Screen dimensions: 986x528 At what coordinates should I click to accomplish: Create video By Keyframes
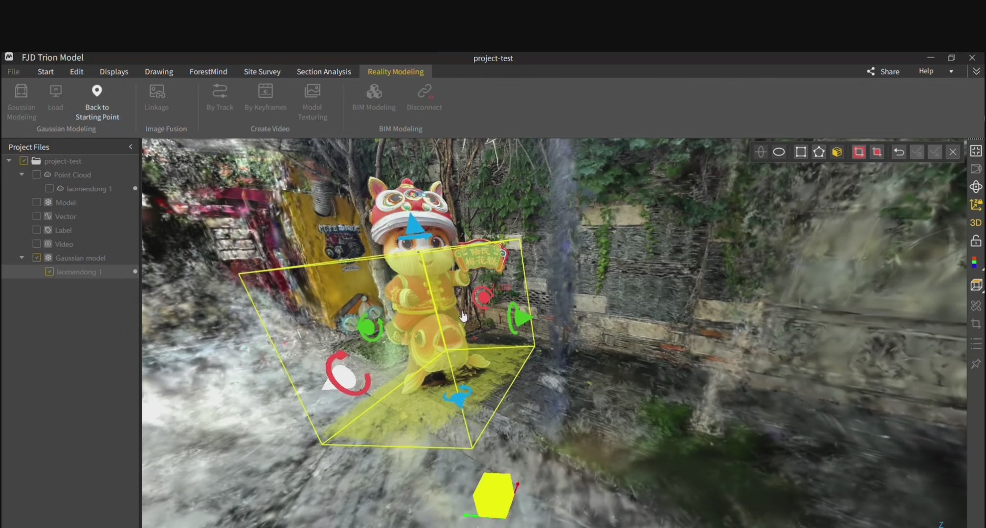pos(266,91)
